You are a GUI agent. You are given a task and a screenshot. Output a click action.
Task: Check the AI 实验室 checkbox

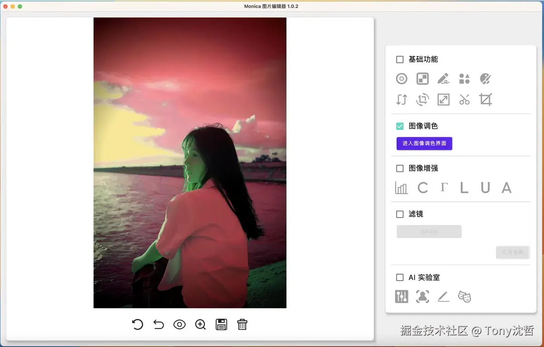(x=400, y=277)
